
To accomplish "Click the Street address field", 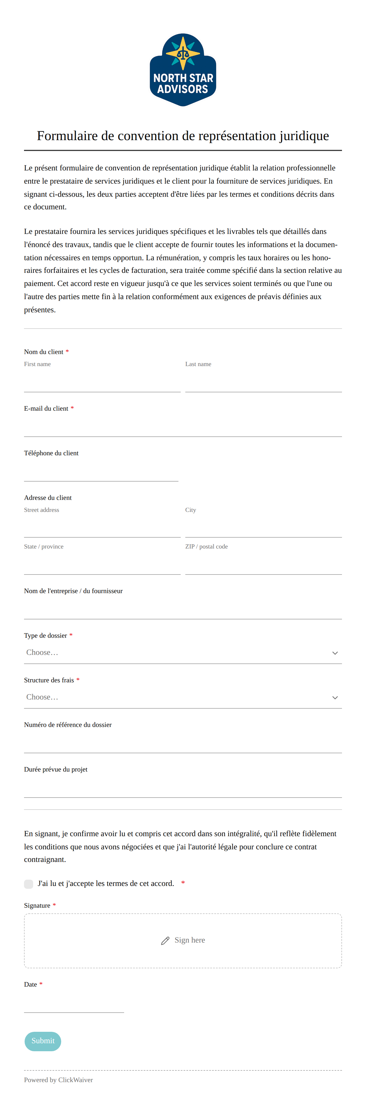I will pos(102,527).
